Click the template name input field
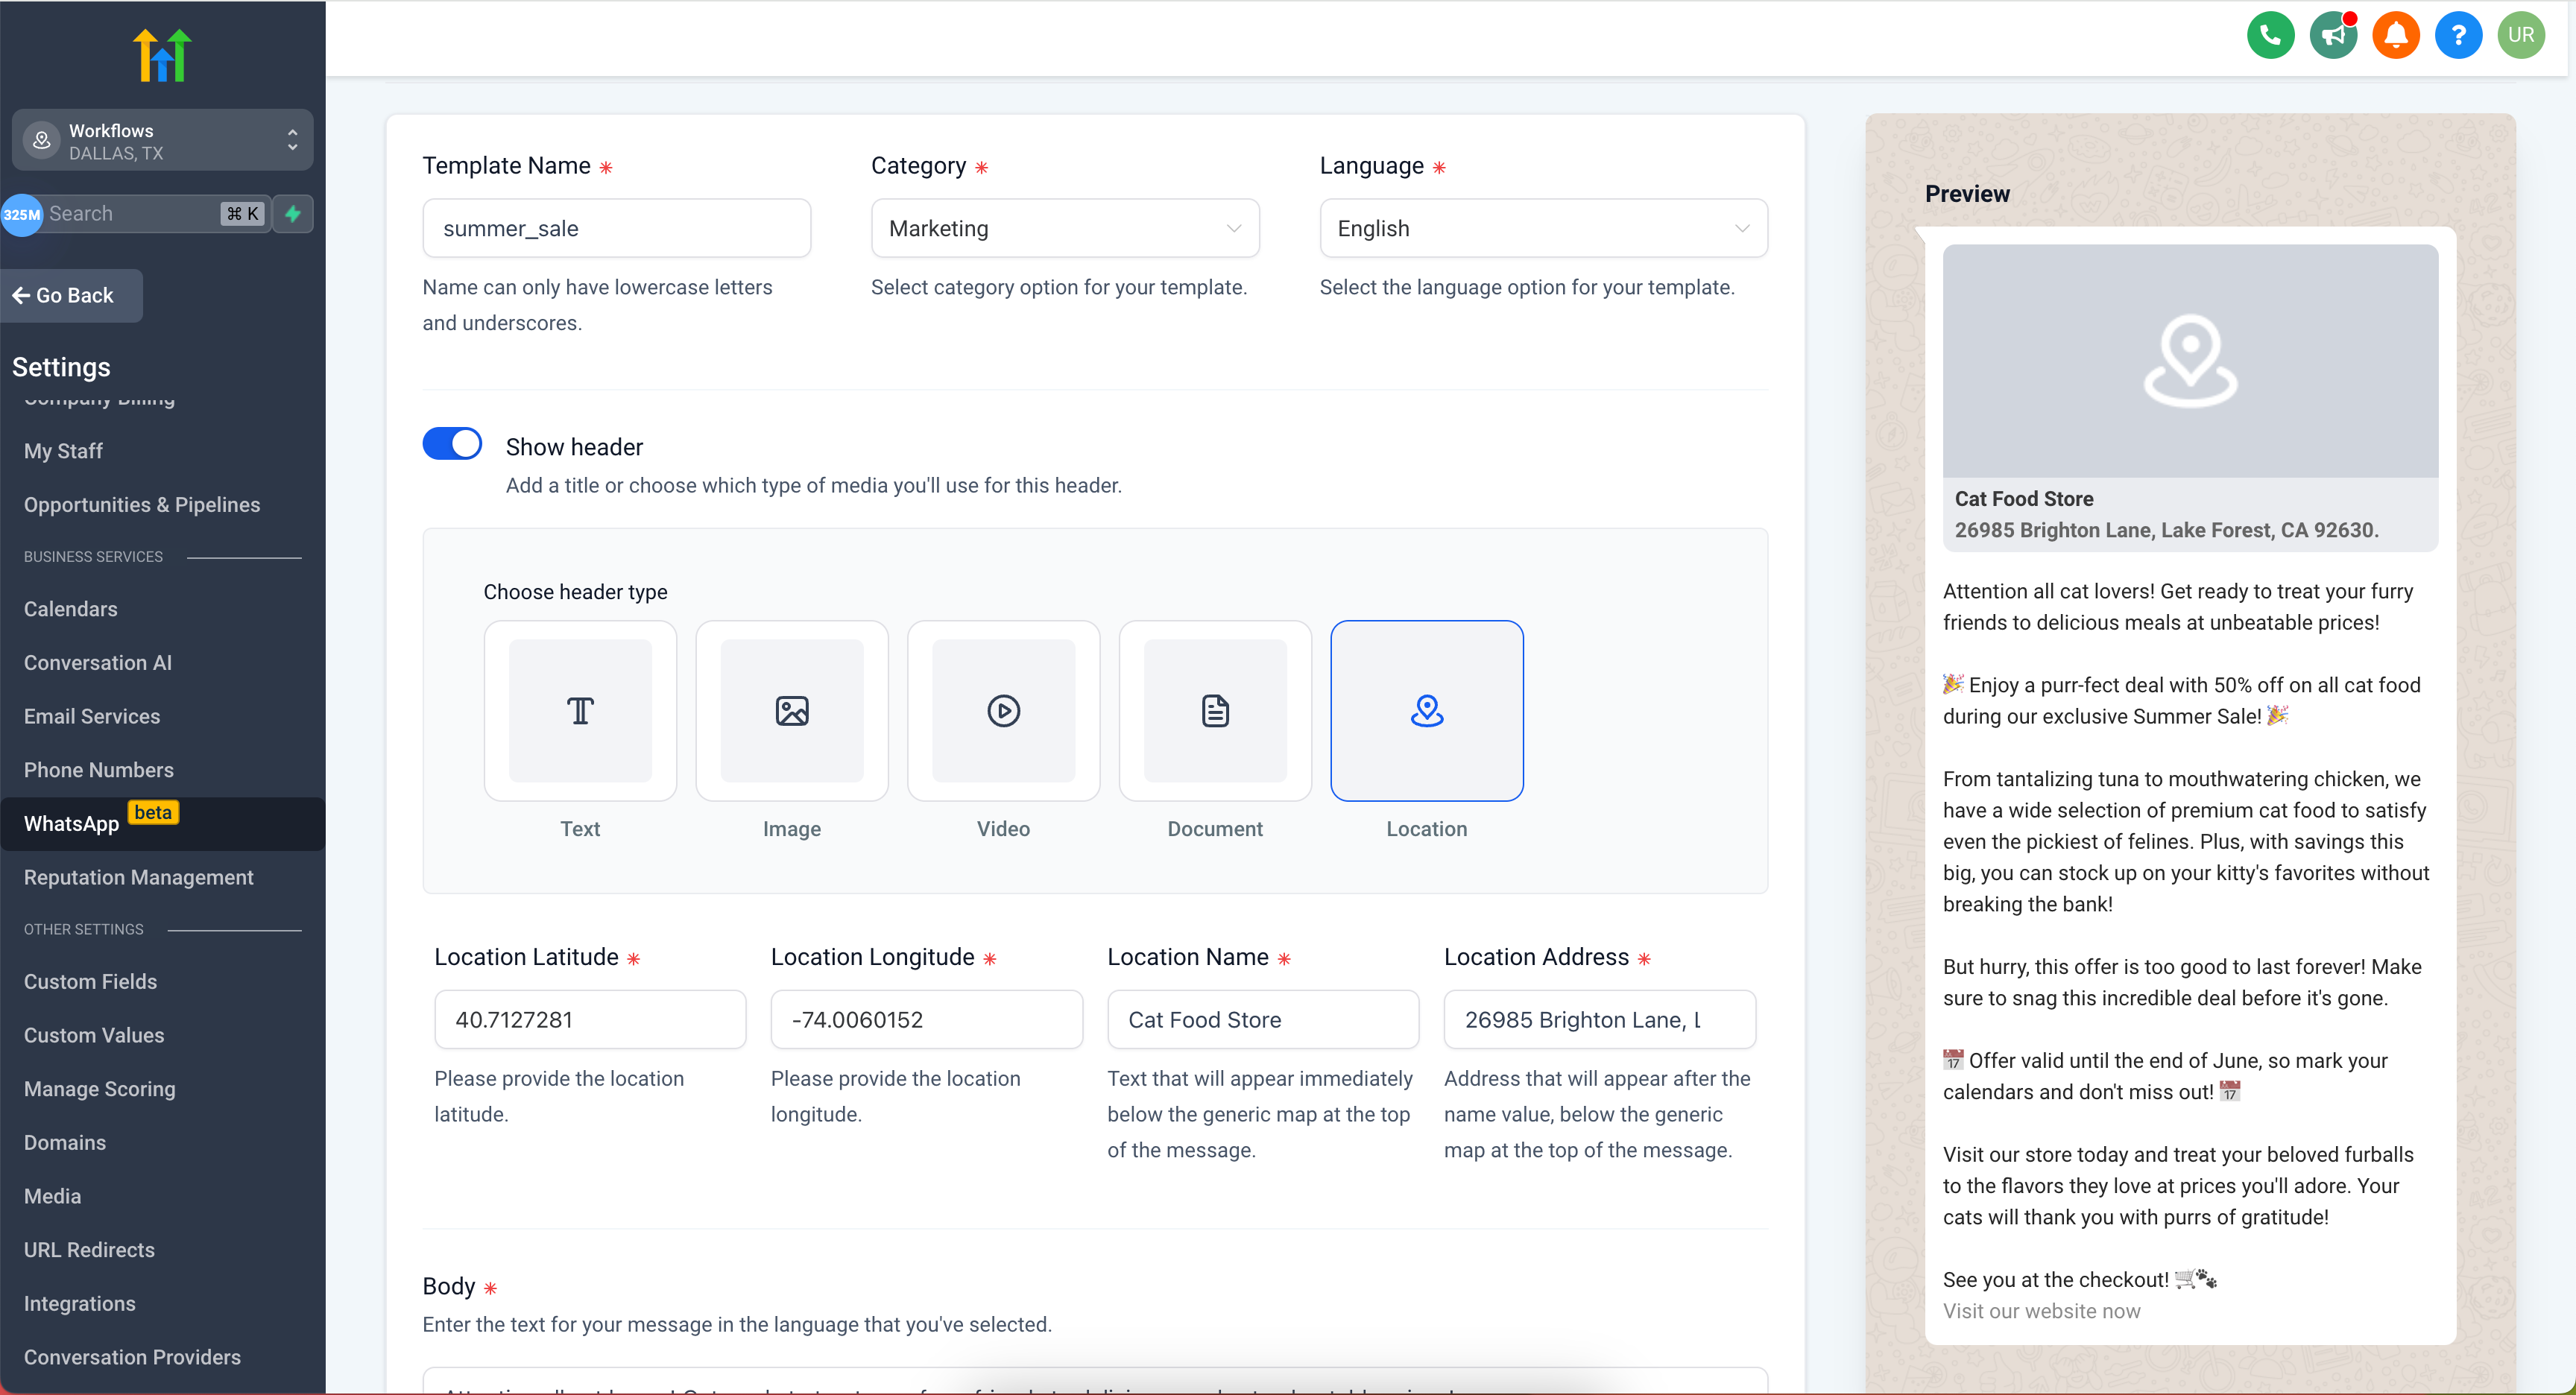The height and width of the screenshot is (1395, 2576). coord(615,227)
